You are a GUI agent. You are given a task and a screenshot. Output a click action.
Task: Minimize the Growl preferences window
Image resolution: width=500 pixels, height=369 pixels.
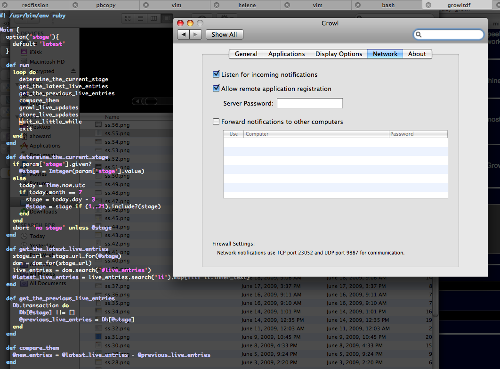tap(190, 23)
